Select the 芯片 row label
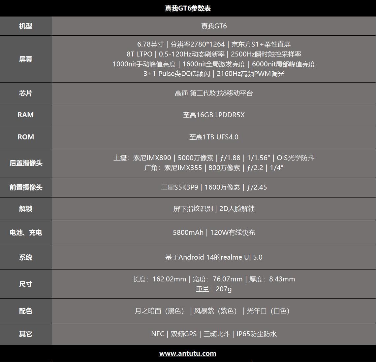 coord(26,93)
